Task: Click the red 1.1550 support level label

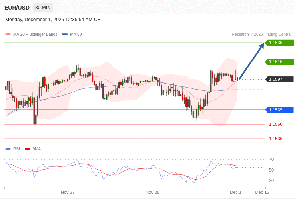Action: tap(275, 124)
